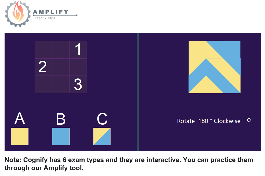Click the letter A option label
This screenshot has width=265, height=176.
pos(20,118)
